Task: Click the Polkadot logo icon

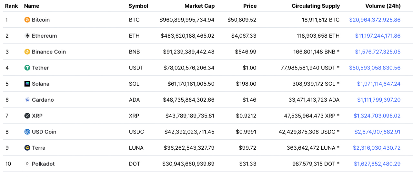Action: tap(27, 164)
